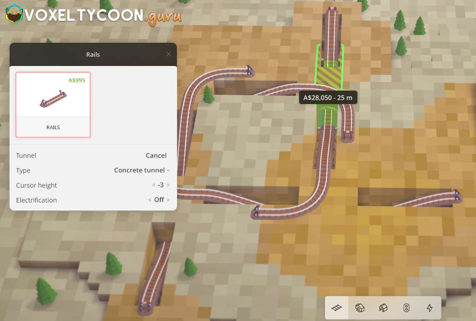Open the depot building tool
The image size is (476, 321).
(x=383, y=308)
